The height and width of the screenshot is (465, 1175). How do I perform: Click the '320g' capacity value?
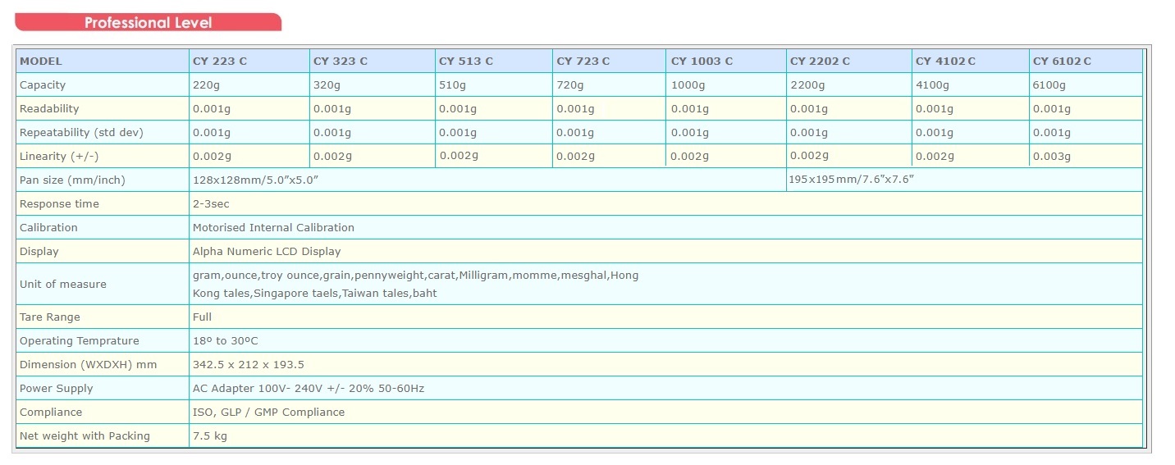pyautogui.click(x=327, y=85)
